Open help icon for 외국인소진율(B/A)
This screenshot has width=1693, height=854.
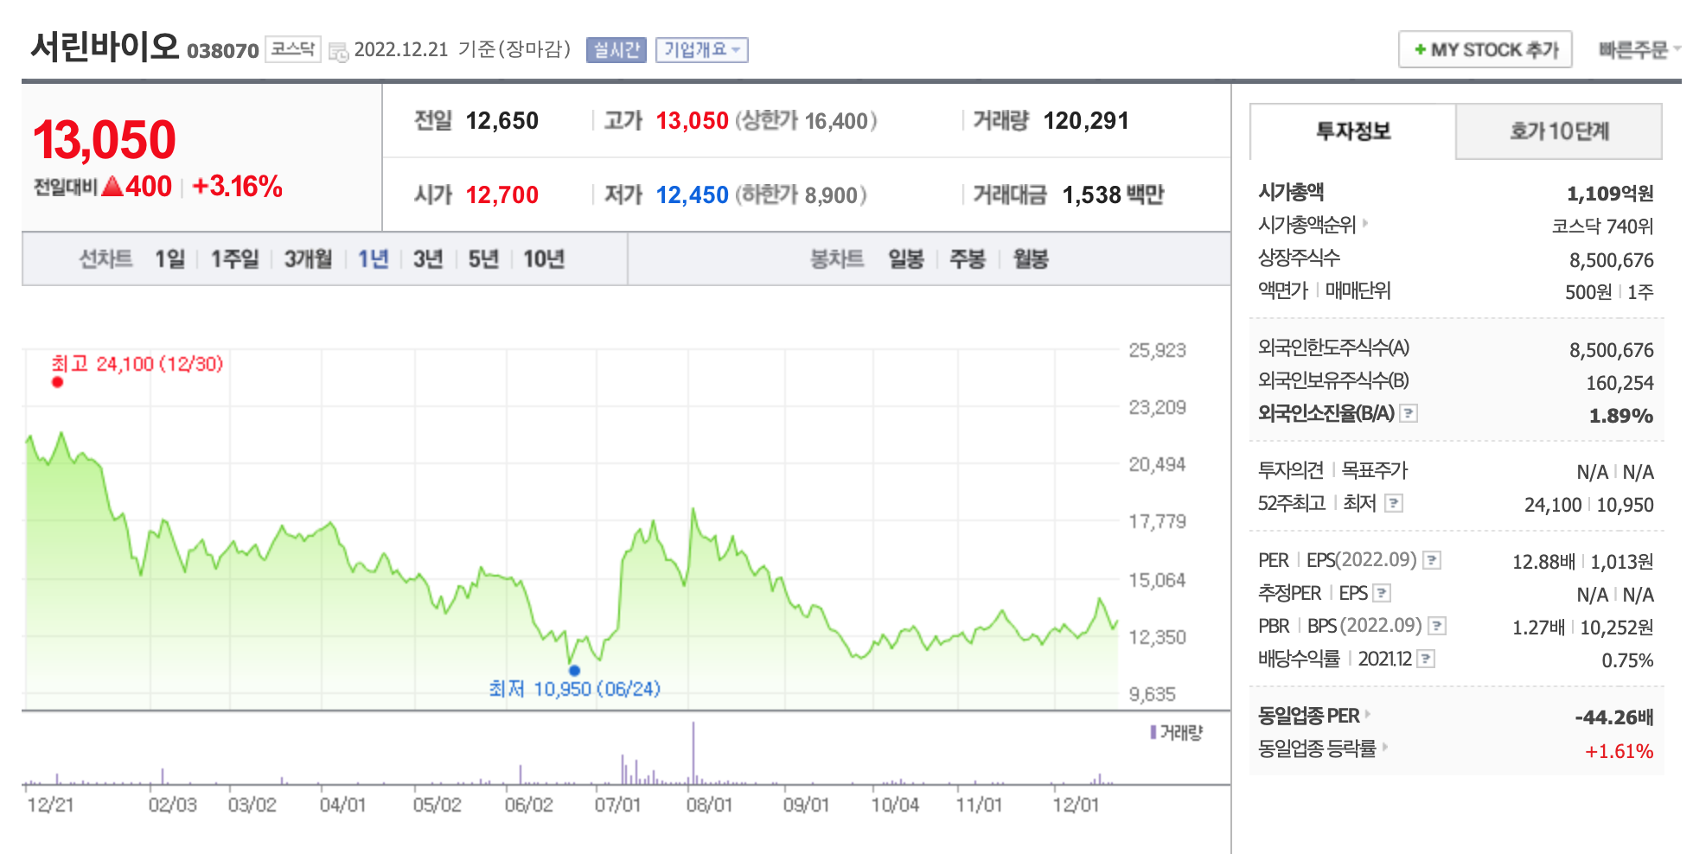coord(1409,413)
